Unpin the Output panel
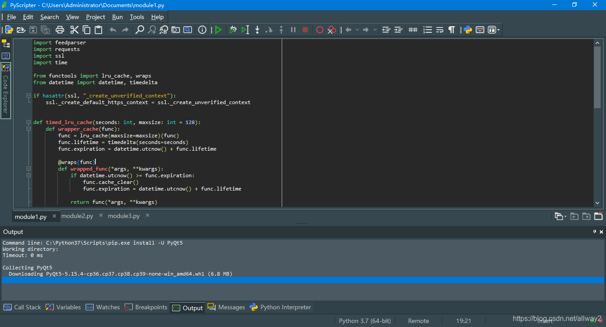The width and height of the screenshot is (606, 327). pyautogui.click(x=594, y=232)
